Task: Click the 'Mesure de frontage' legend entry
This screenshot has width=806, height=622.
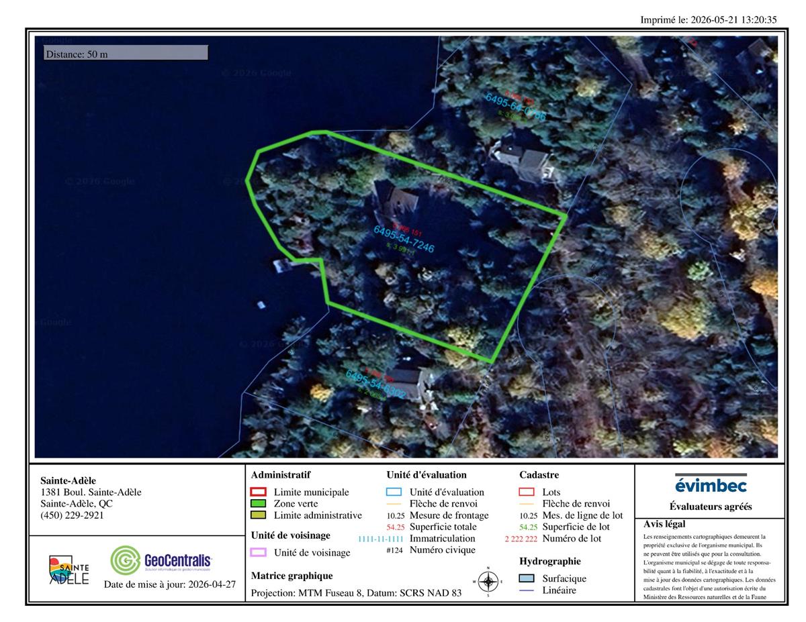Action: click(449, 515)
